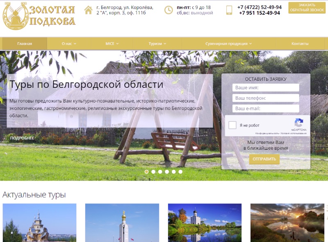
Task: Expand the 'Туризм' dropdown menu
Action: (x=157, y=43)
